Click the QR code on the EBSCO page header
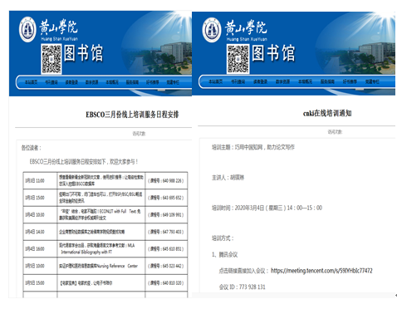 (x=51, y=60)
